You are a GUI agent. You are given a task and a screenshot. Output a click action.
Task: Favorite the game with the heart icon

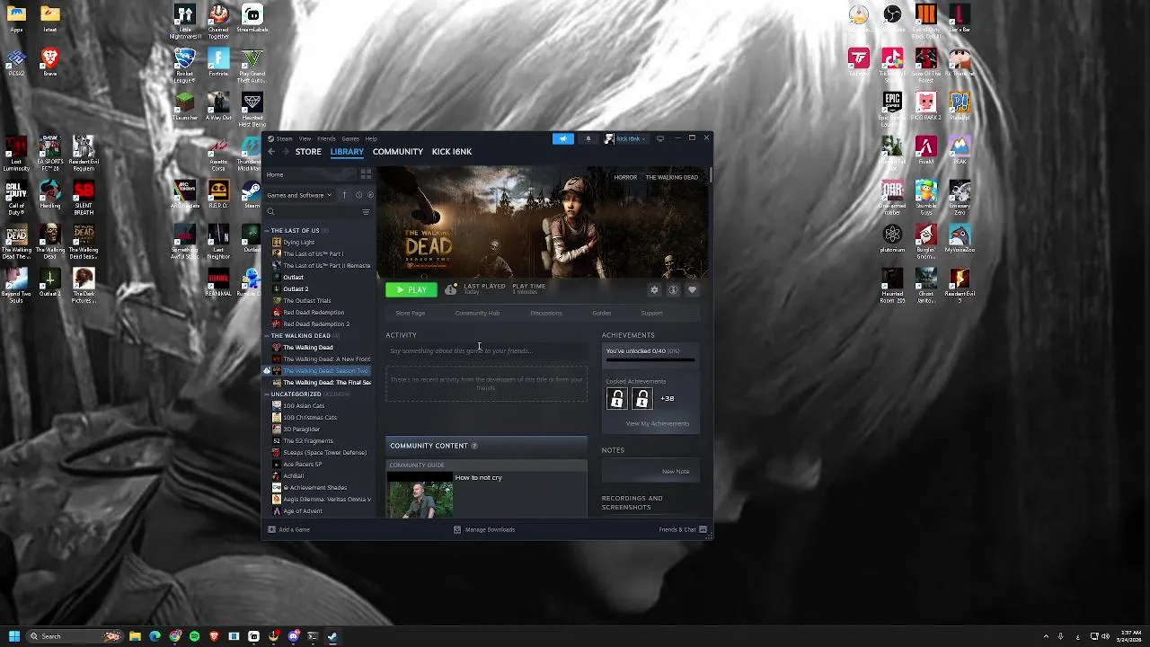(x=692, y=289)
